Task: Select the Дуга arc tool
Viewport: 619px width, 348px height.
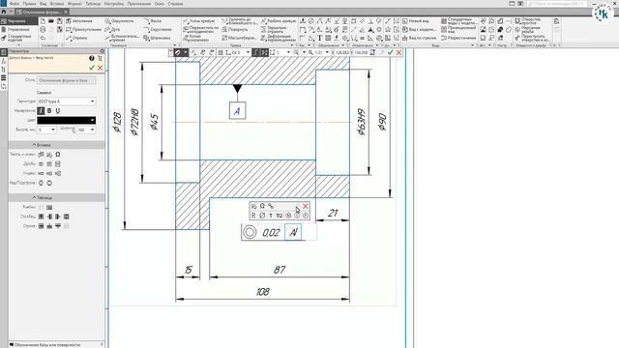Action: (x=112, y=30)
